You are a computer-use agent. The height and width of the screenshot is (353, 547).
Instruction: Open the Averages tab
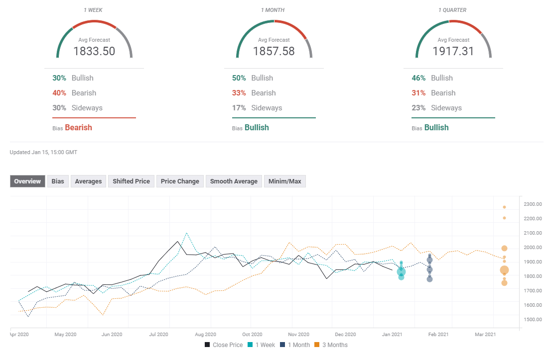coord(88,181)
